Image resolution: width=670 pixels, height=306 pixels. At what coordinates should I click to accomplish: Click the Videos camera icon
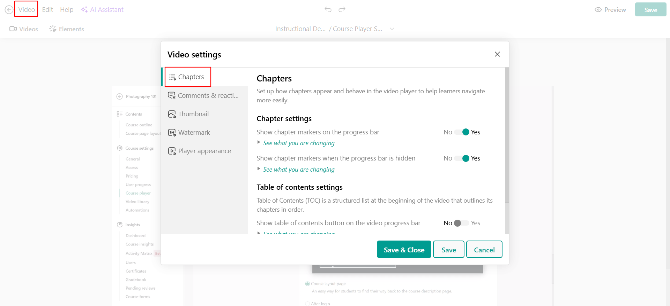pos(13,29)
